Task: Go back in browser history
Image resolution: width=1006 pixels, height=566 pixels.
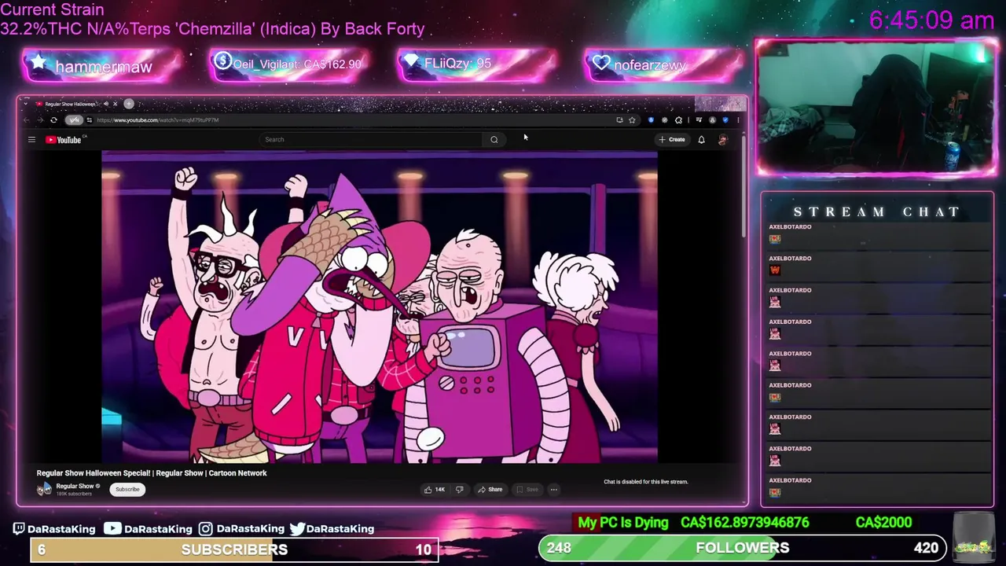Action: 26,120
